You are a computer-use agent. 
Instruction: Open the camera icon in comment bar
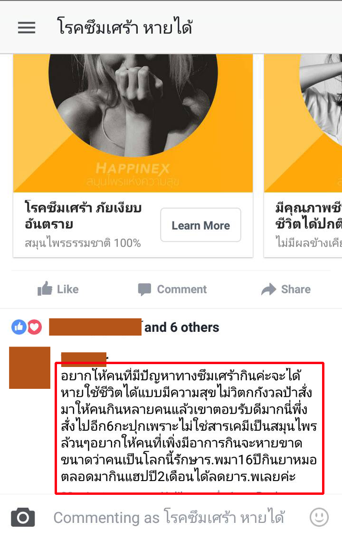(x=23, y=517)
